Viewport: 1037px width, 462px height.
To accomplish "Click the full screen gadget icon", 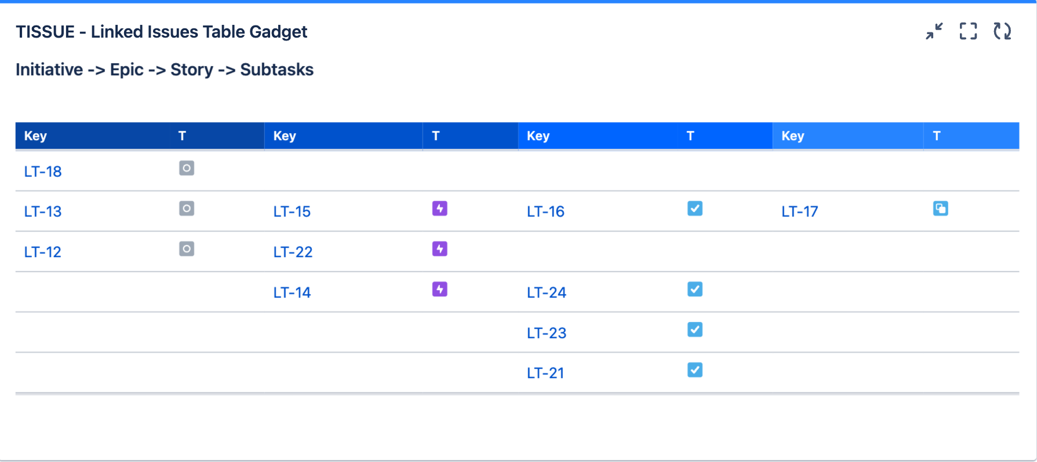I will coord(968,31).
